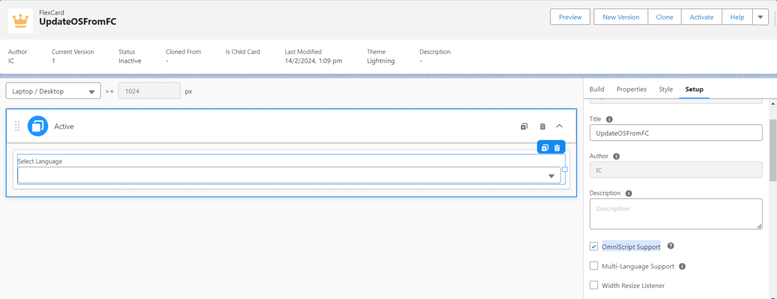Viewport: 777px width, 299px height.
Task: Disable the OmniScript Support checkbox
Action: tap(593, 246)
